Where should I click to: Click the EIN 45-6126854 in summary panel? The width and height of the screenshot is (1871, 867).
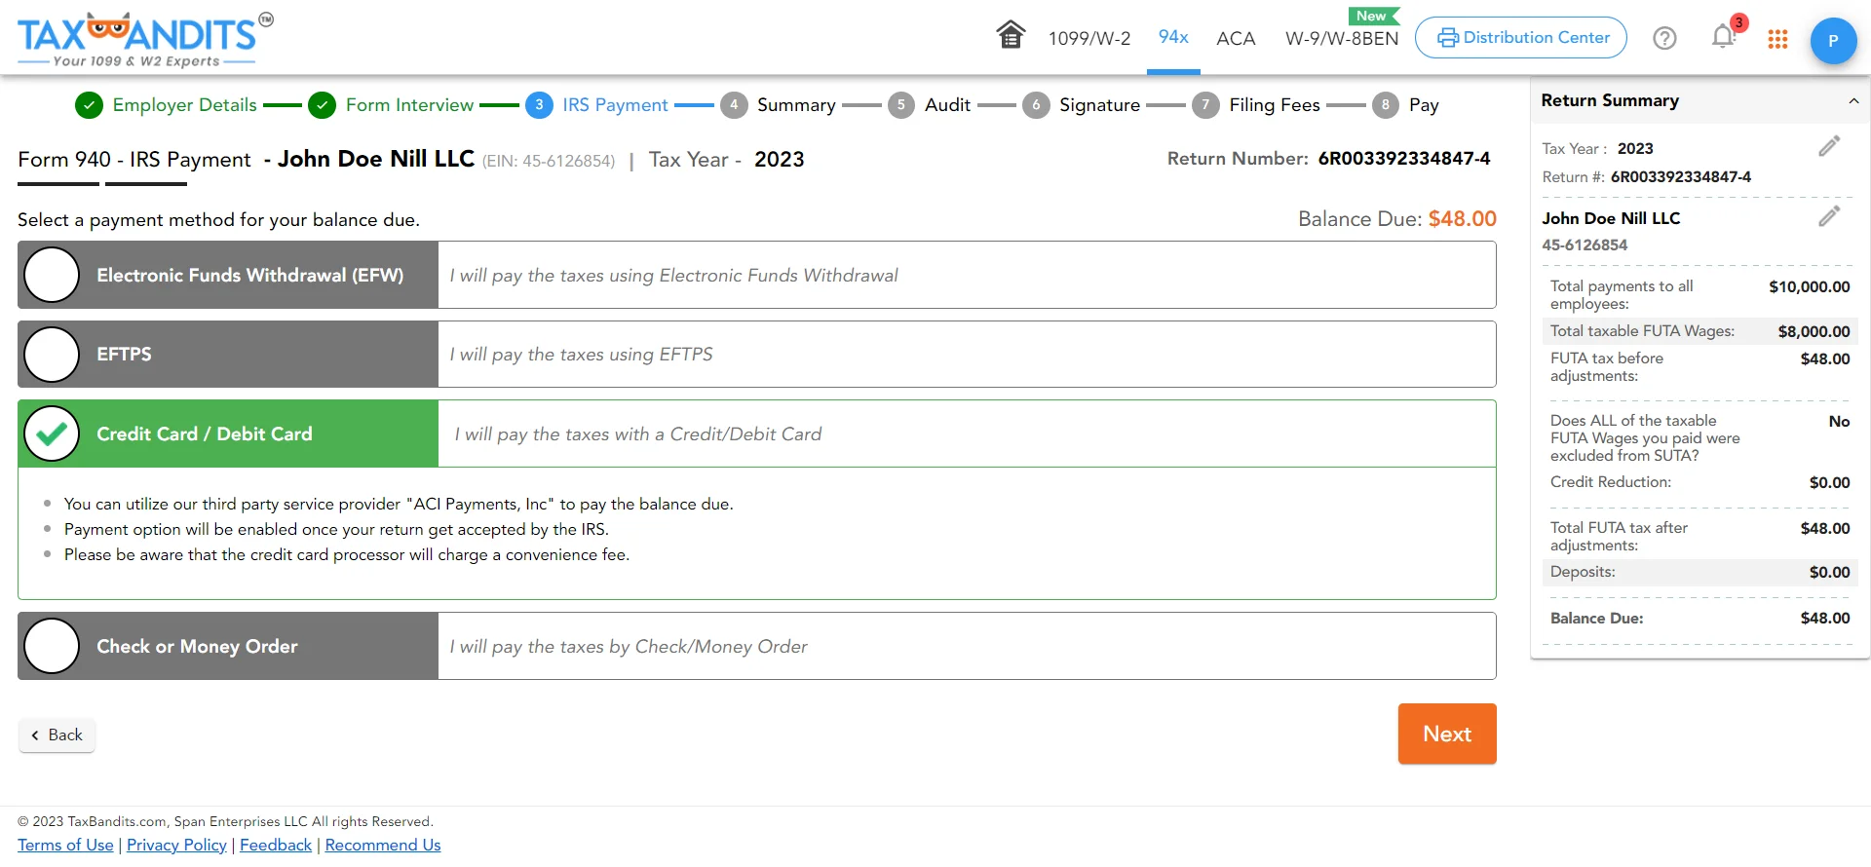(1585, 245)
